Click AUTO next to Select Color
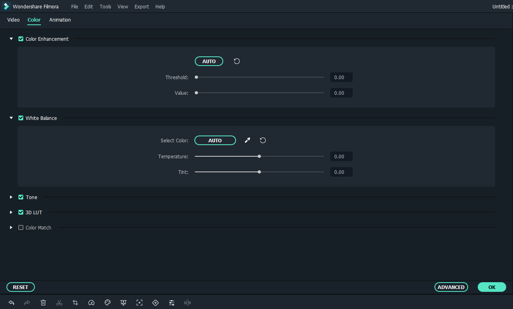513x309 pixels. pos(215,140)
